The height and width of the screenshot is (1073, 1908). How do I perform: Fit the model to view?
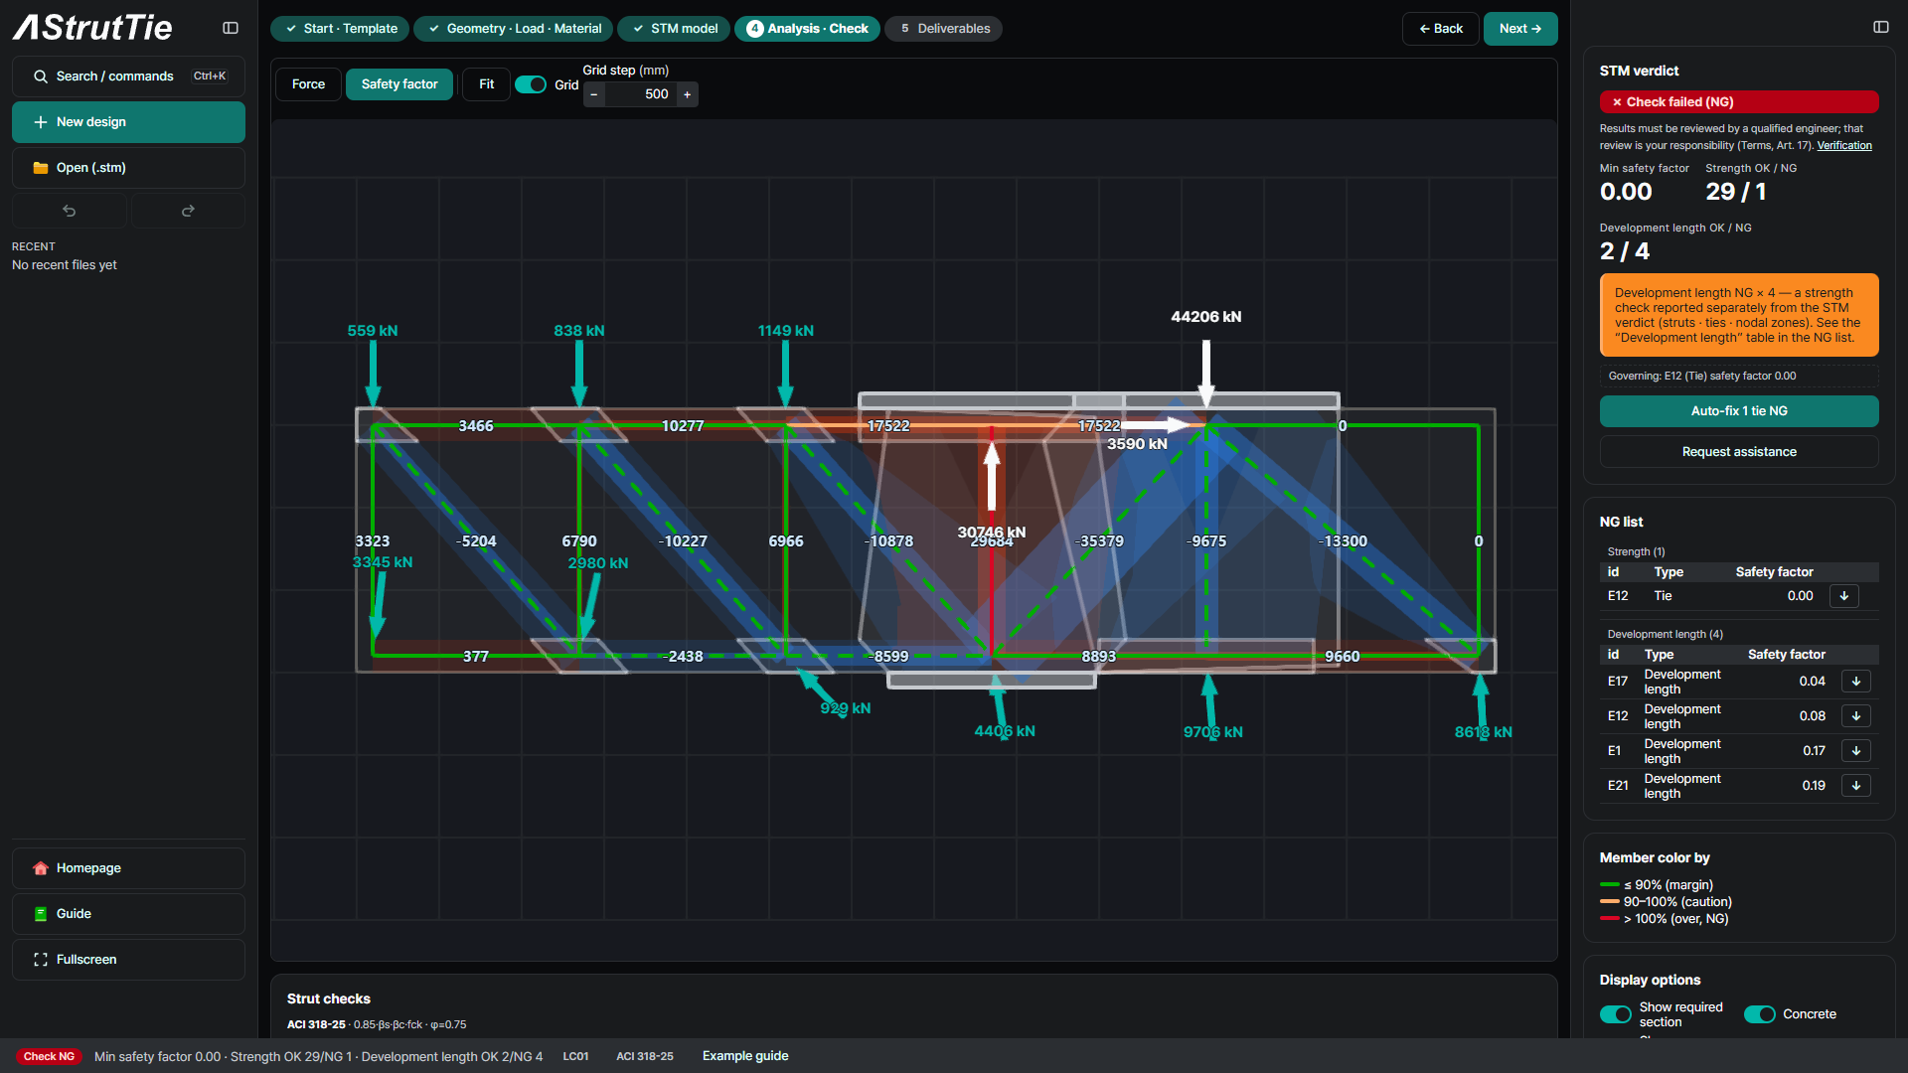[486, 84]
